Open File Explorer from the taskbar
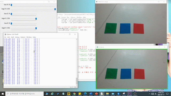Image resolution: width=171 pixels, height=96 pixels. 107,94
